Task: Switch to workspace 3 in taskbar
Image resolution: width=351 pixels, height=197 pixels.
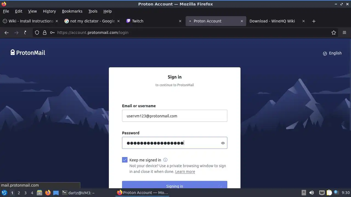Action: 26,193
